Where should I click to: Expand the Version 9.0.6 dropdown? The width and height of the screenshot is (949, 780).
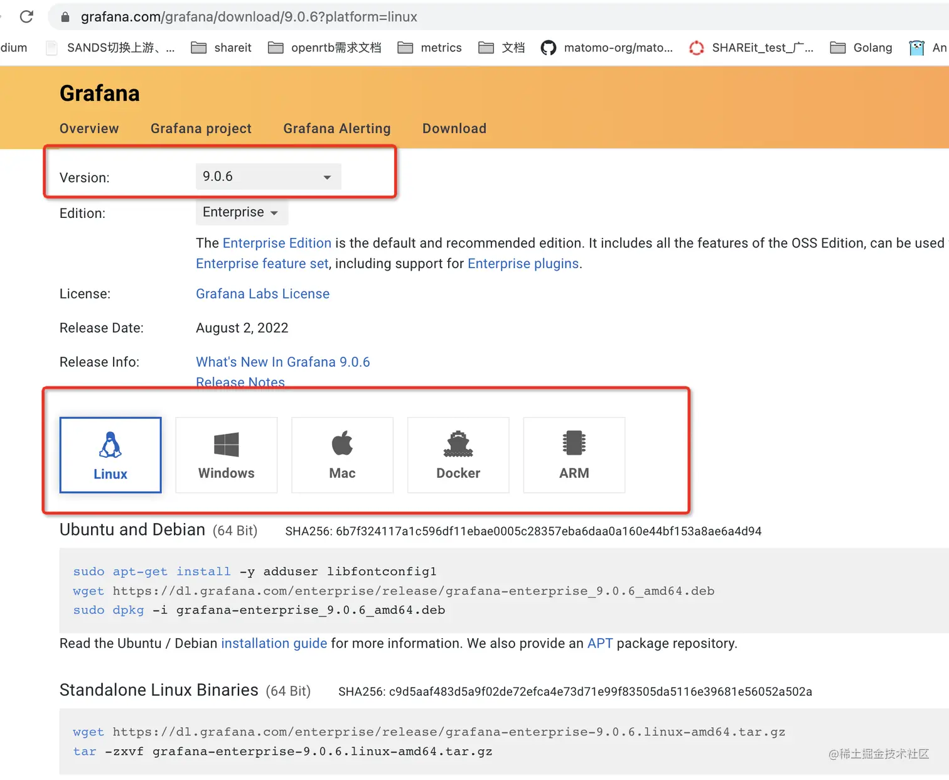coord(269,176)
